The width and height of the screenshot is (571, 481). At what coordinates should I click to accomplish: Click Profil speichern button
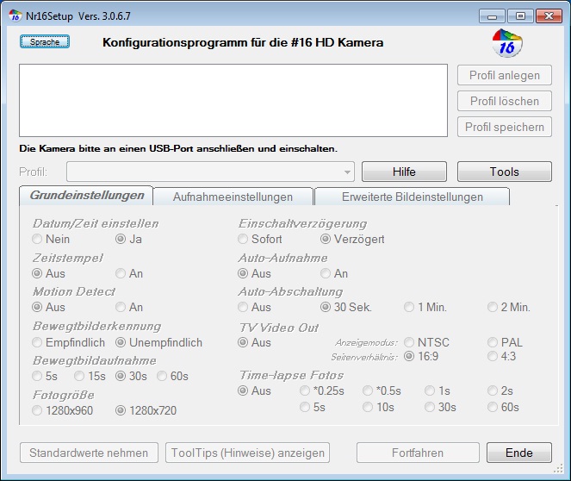505,127
